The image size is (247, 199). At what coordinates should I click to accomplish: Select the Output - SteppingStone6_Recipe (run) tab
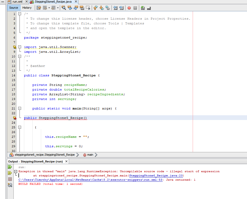(x=35, y=161)
